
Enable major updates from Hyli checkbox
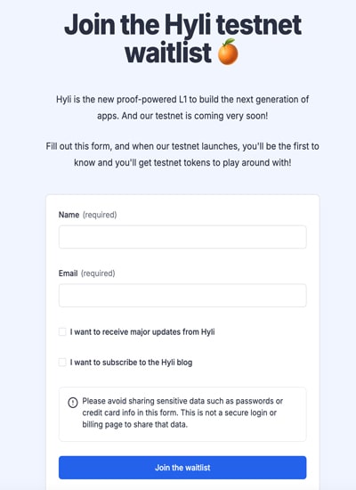click(62, 332)
